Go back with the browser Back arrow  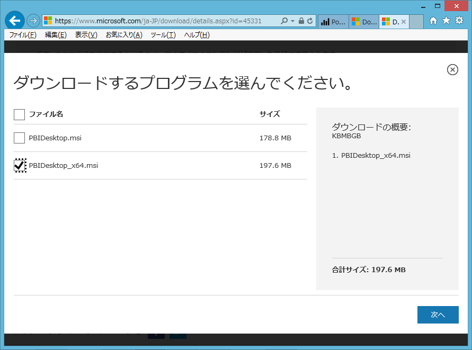point(14,21)
